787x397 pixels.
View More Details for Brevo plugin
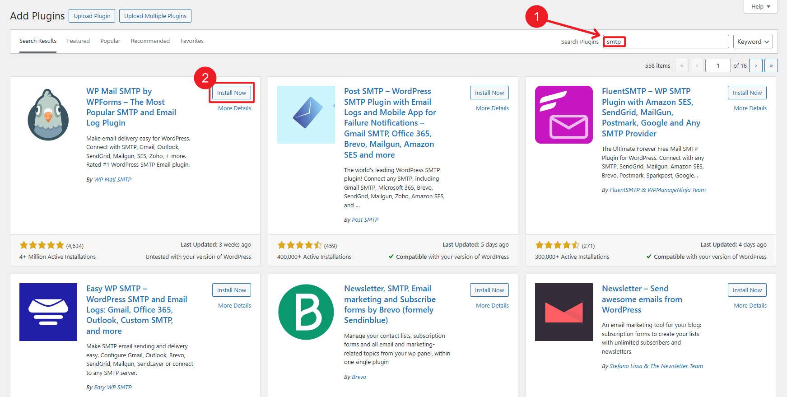492,305
